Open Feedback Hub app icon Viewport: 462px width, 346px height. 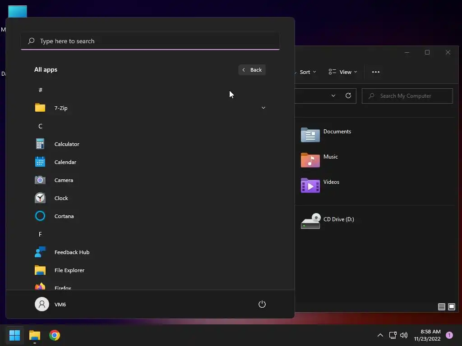[x=40, y=252]
